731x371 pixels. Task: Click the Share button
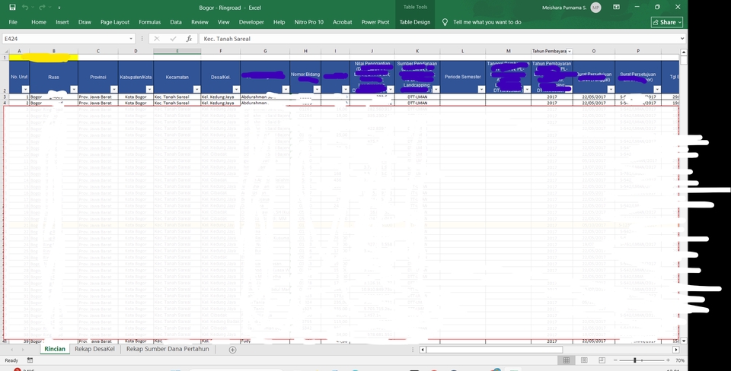tap(667, 22)
